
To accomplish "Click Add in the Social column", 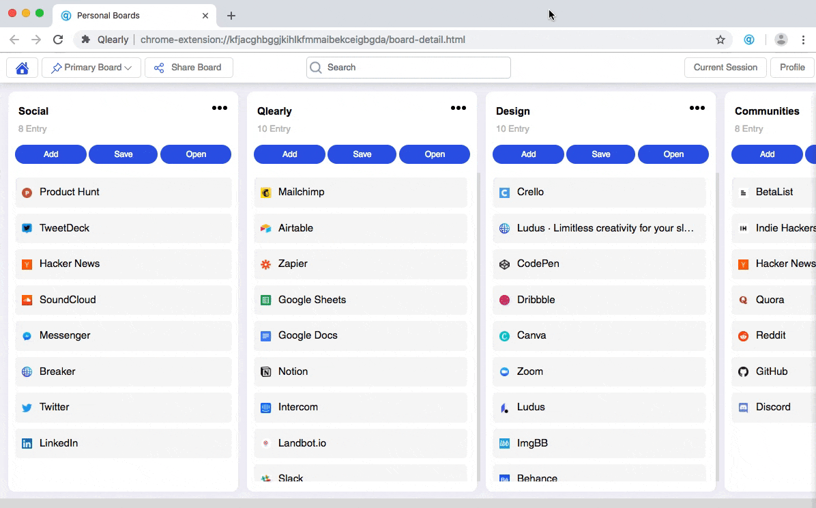I will pos(51,154).
